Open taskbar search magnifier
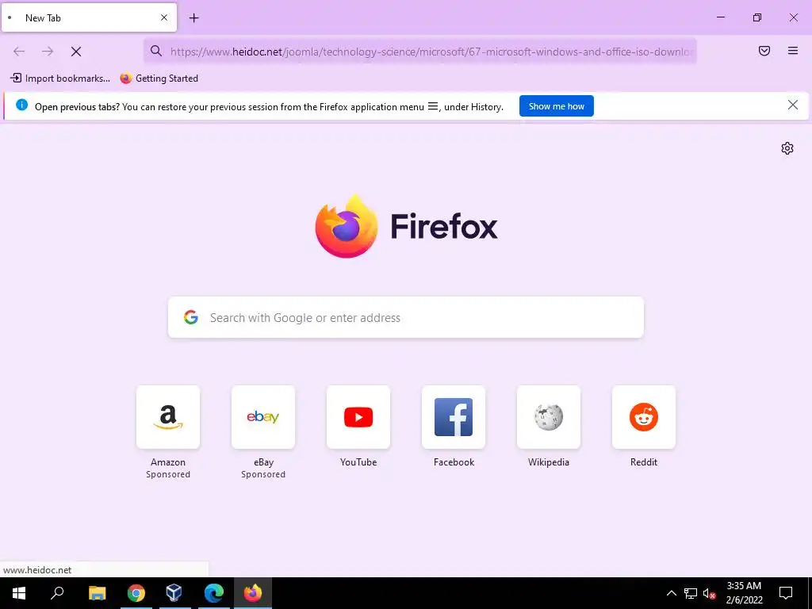This screenshot has width=812, height=609. pos(57,593)
